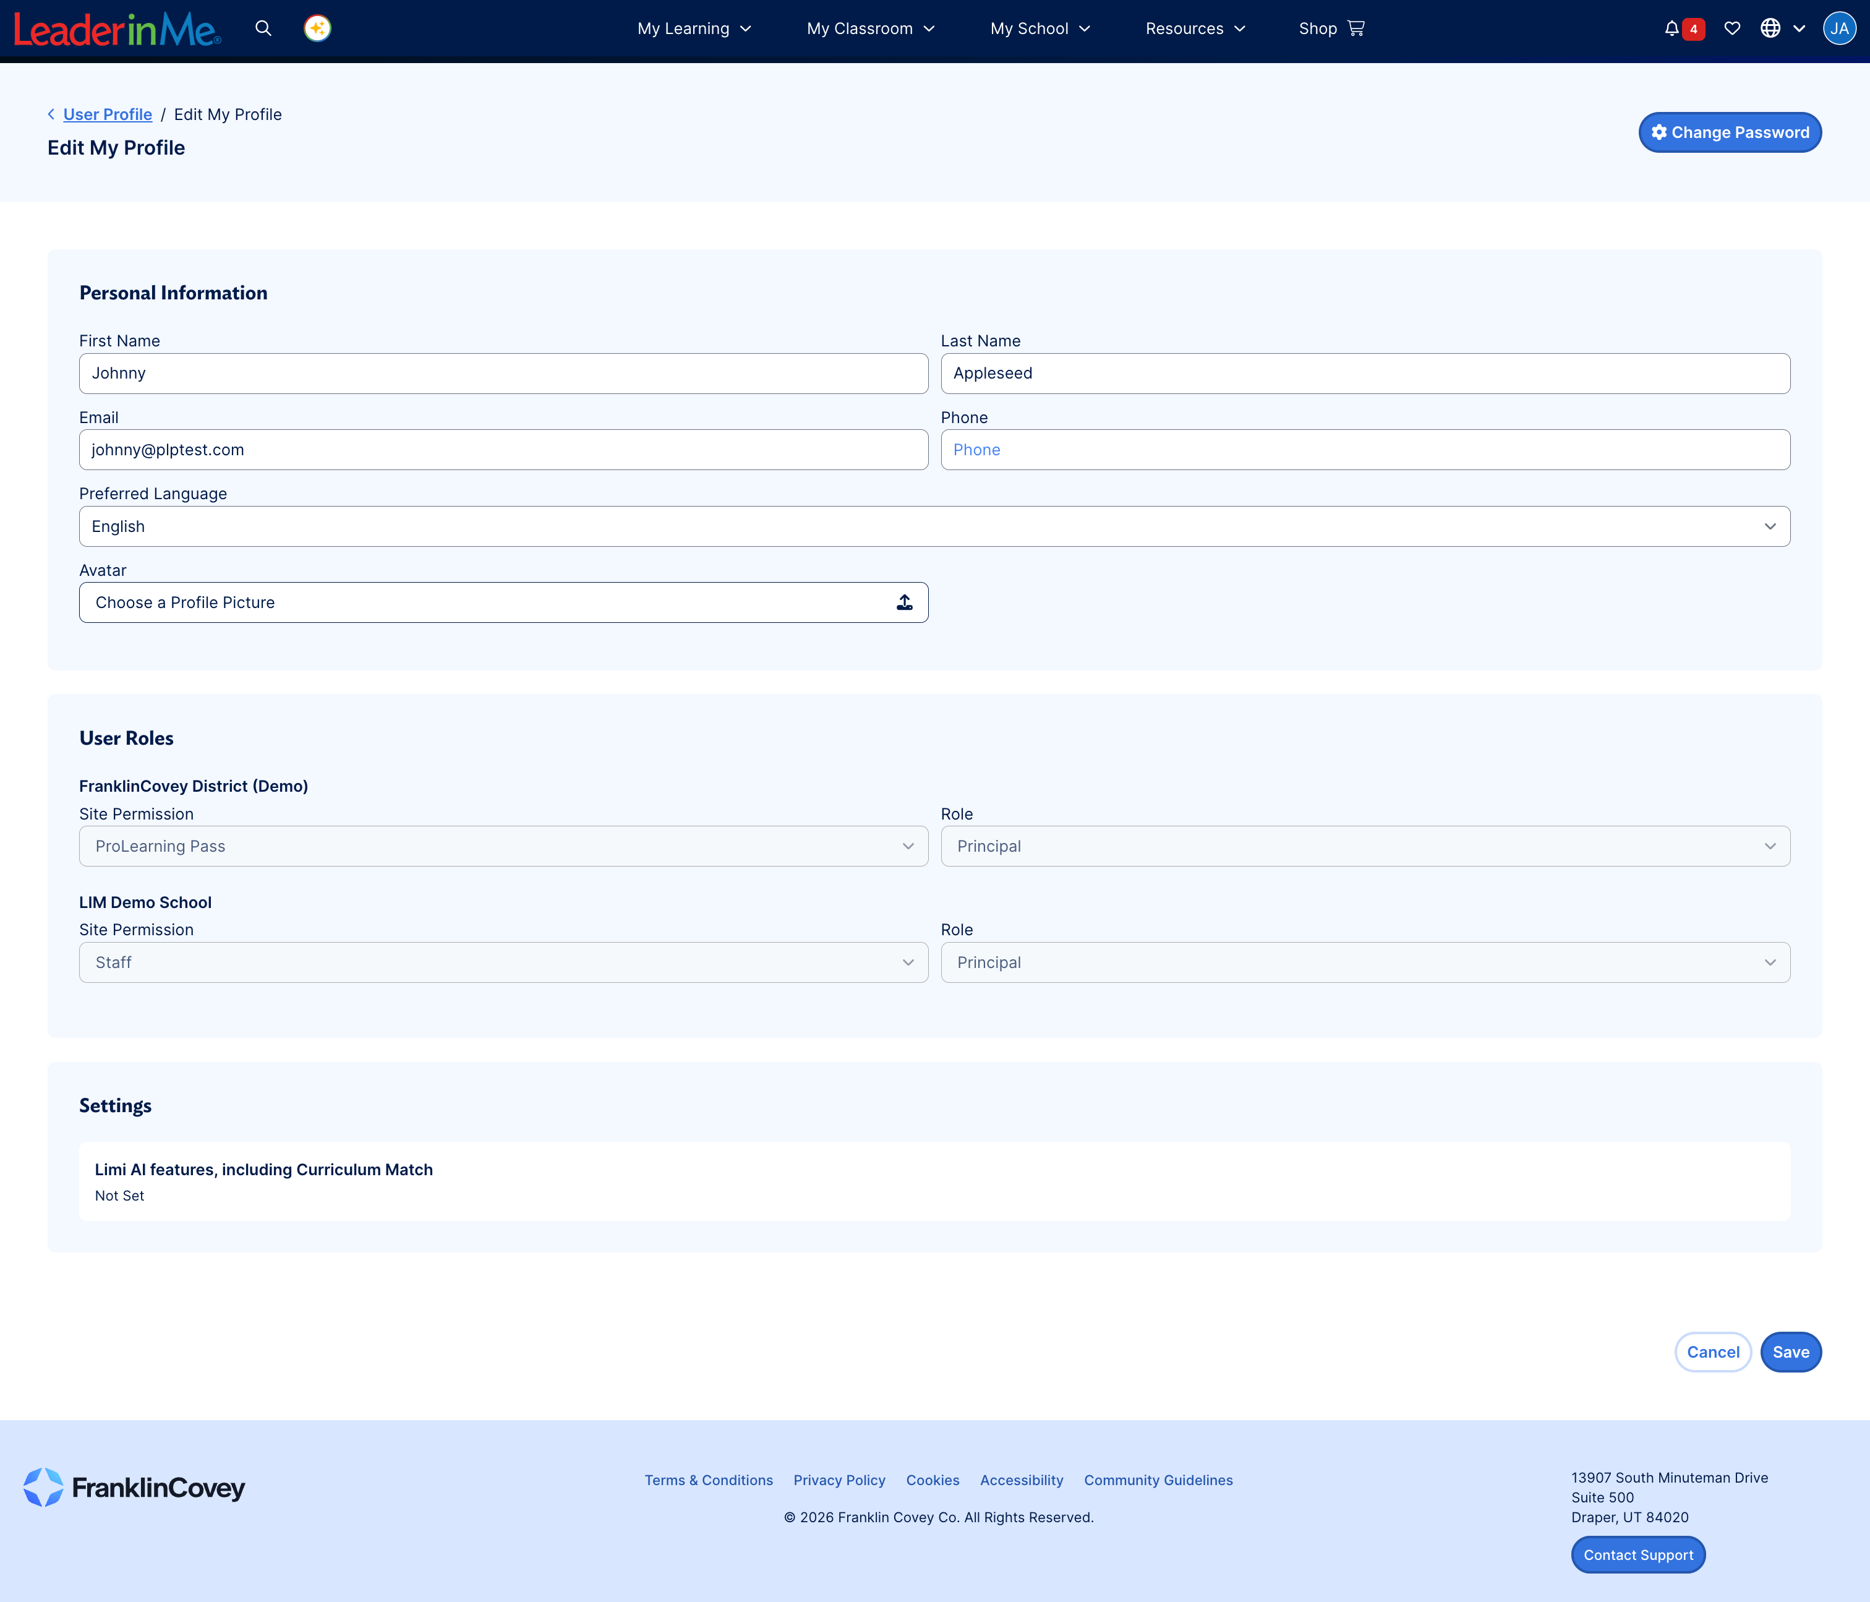Viewport: 1870px width, 1602px height.
Task: Click the Cancel button
Action: coord(1713,1352)
